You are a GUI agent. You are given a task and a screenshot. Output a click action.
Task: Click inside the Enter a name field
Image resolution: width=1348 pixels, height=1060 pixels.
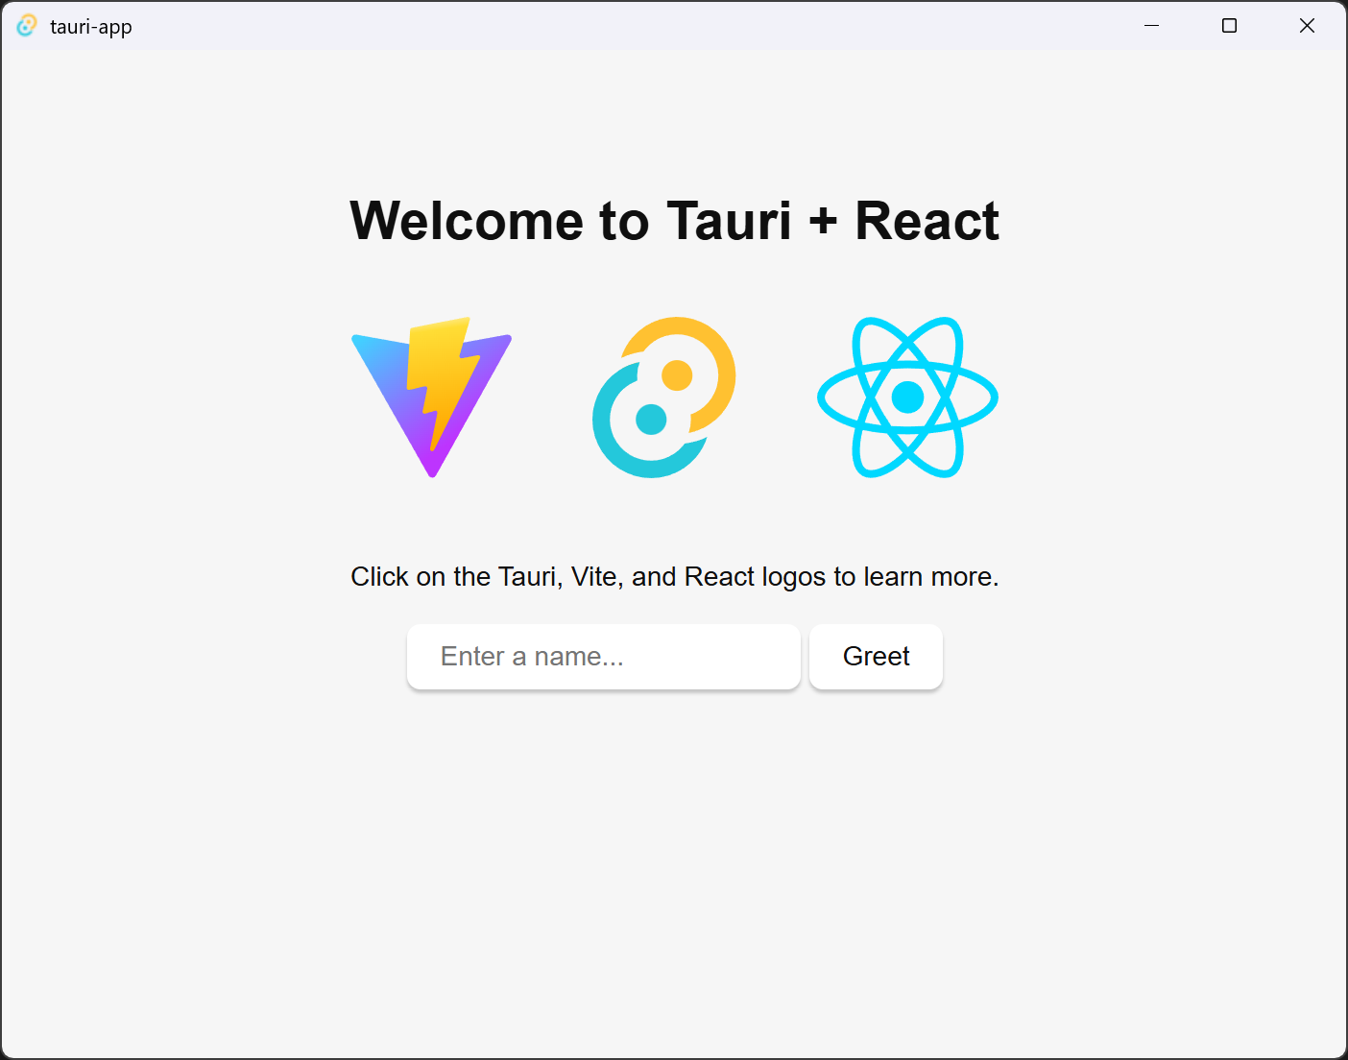(x=603, y=657)
